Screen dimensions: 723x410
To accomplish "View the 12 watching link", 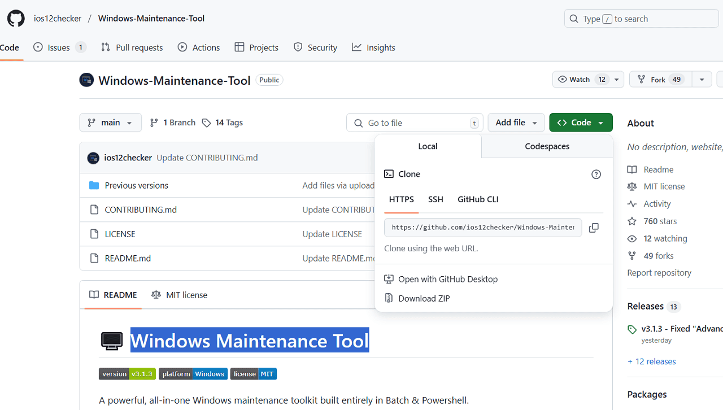I will click(x=657, y=238).
